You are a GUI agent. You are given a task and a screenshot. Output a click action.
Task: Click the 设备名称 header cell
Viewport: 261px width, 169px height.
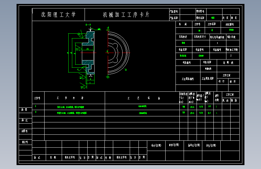(x=184, y=50)
